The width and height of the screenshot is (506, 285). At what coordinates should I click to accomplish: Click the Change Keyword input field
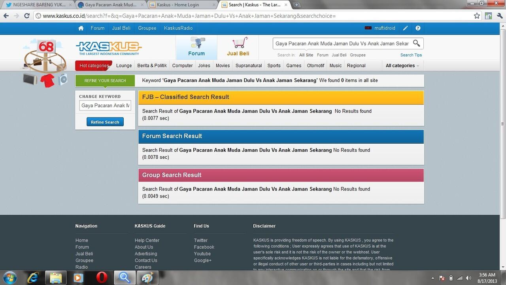[105, 105]
